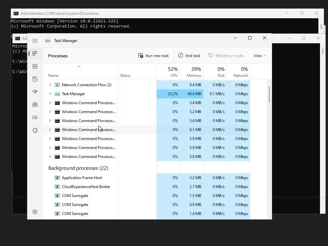Select the Application Frame Host process

tap(147, 177)
